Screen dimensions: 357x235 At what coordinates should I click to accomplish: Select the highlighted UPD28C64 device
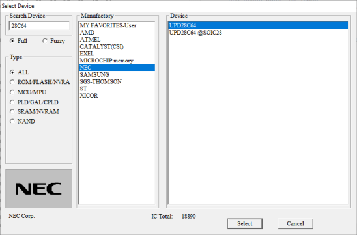click(258, 25)
